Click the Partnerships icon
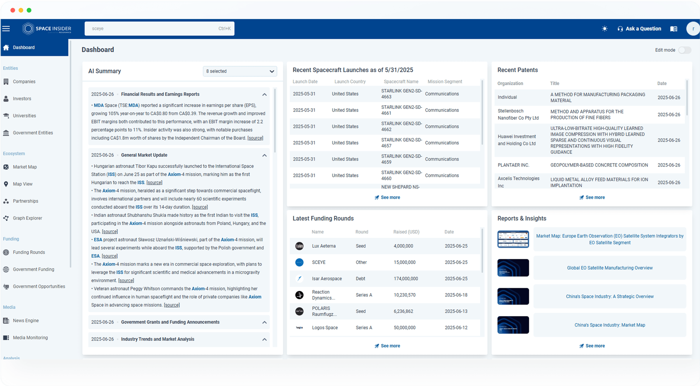This screenshot has height=386, width=700. click(6, 201)
